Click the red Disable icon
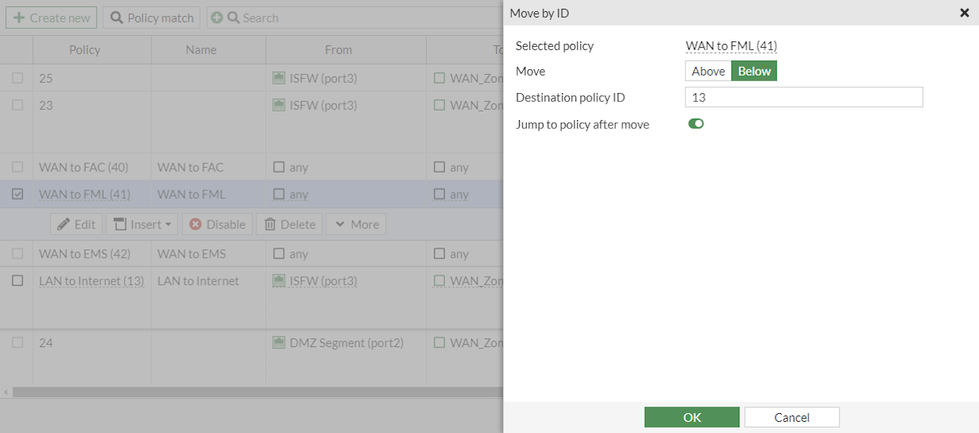This screenshot has height=433, width=979. point(196,224)
